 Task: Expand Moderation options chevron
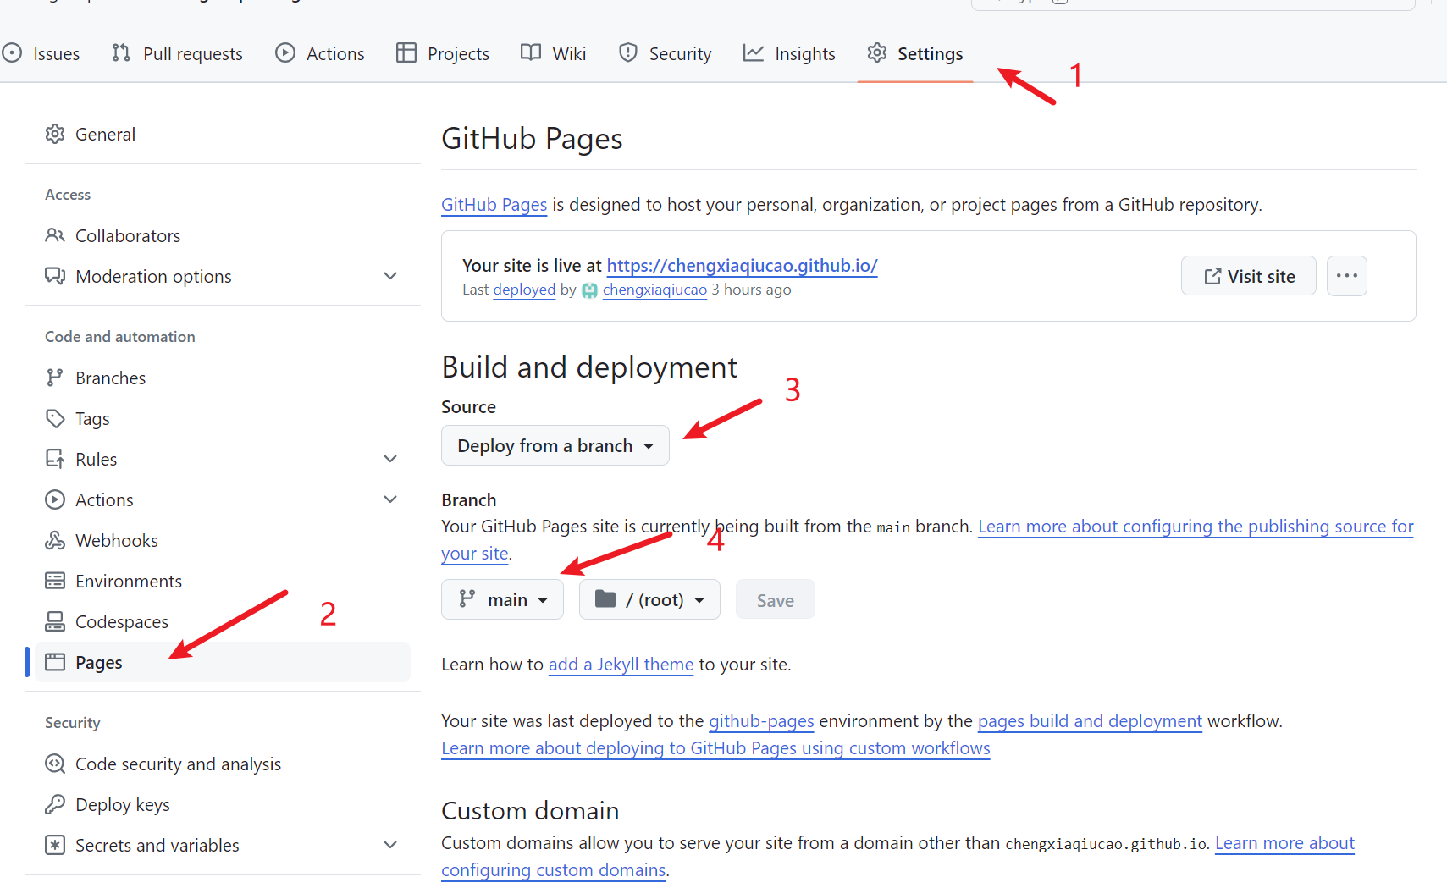[x=390, y=276]
